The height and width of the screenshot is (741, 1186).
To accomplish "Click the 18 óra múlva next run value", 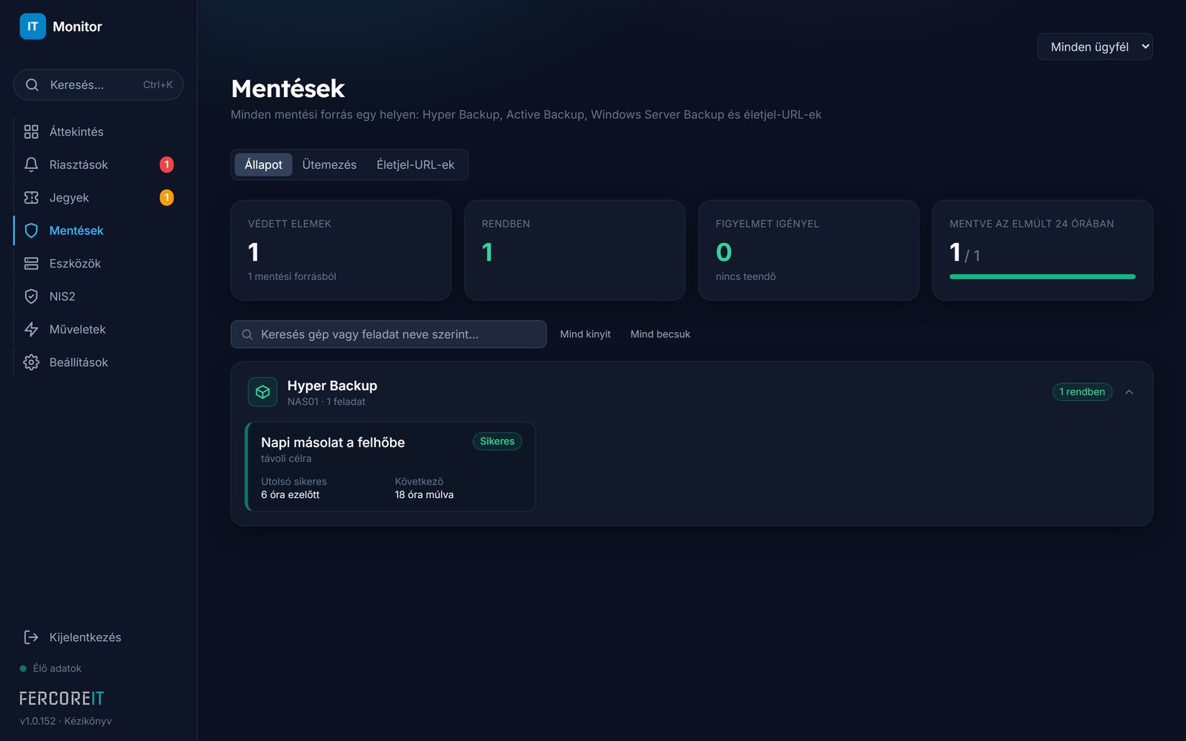I will click(424, 495).
